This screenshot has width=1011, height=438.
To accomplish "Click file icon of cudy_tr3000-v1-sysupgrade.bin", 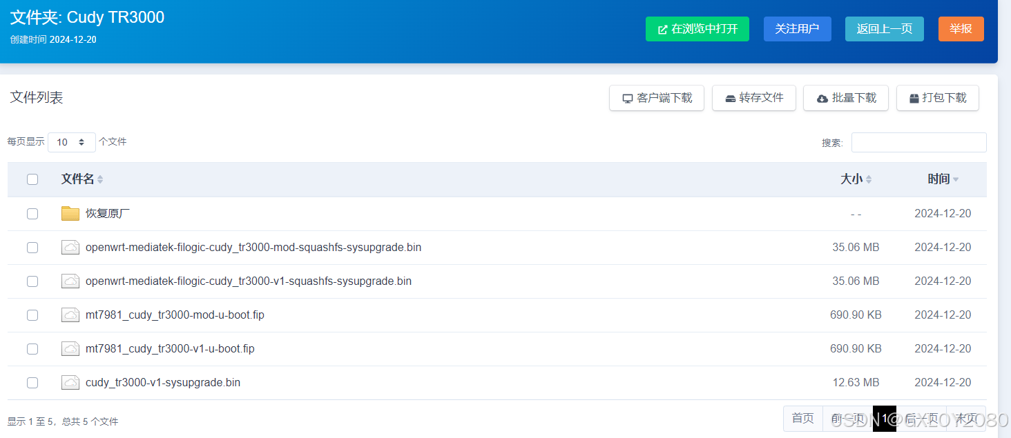I will 70,383.
